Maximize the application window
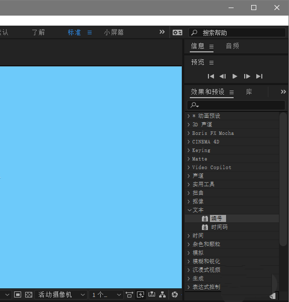Screen dimensions: 289x302 (254, 8)
